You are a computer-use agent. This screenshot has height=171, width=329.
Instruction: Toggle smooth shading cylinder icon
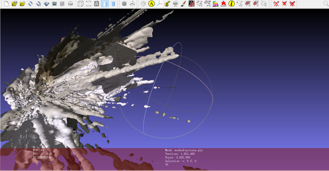[113, 4]
